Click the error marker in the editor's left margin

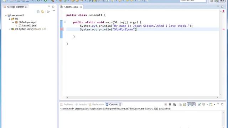pyautogui.click(x=62, y=29)
